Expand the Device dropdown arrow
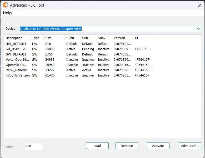This screenshot has height=158, width=205. coord(198,29)
